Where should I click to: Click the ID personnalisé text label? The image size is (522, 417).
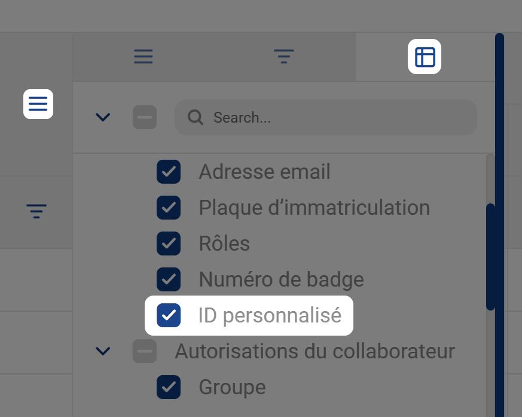(x=270, y=315)
